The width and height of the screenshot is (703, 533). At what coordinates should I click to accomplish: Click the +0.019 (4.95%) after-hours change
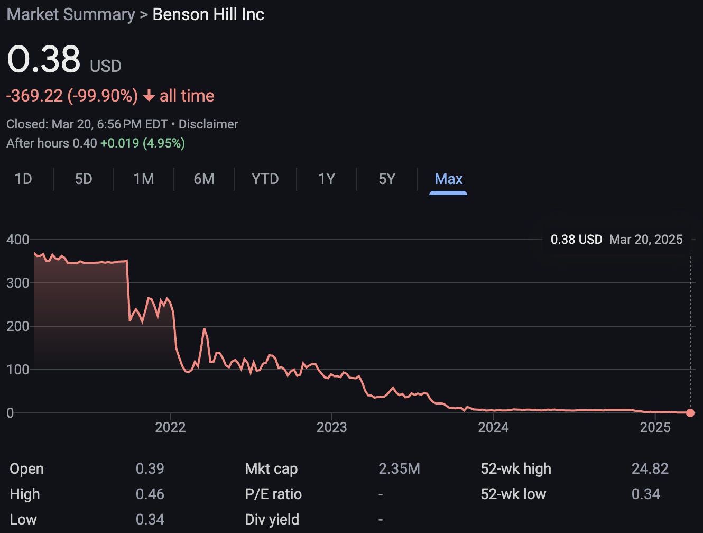click(x=143, y=143)
